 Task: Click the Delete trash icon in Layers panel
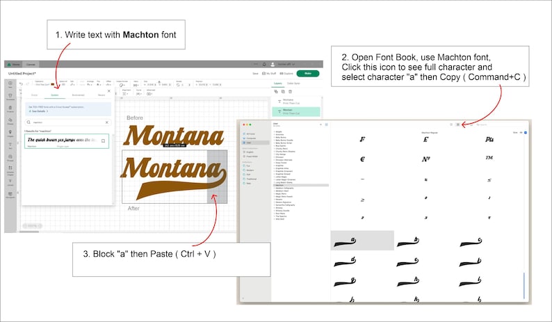tap(290, 91)
